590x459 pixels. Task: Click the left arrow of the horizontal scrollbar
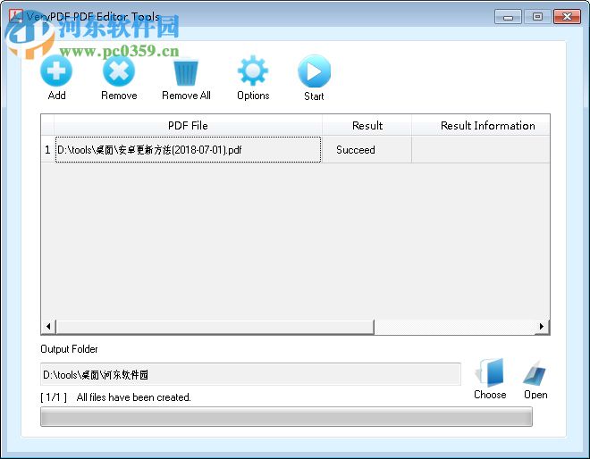[x=48, y=326]
